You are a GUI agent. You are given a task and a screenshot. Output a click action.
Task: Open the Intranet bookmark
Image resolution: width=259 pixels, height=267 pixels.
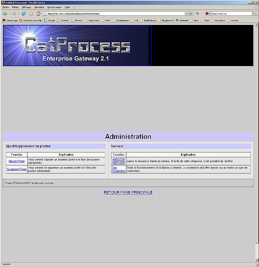pos(63,20)
